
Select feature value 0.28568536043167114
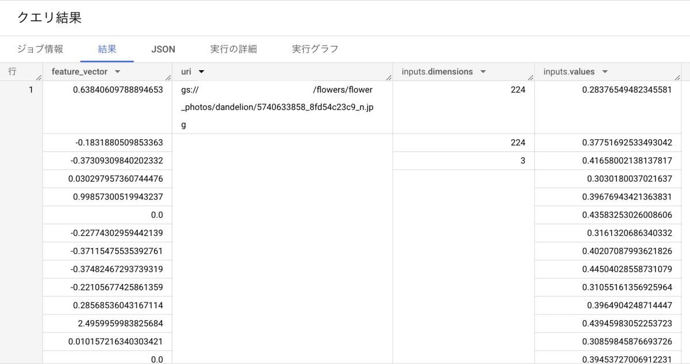coord(108,305)
